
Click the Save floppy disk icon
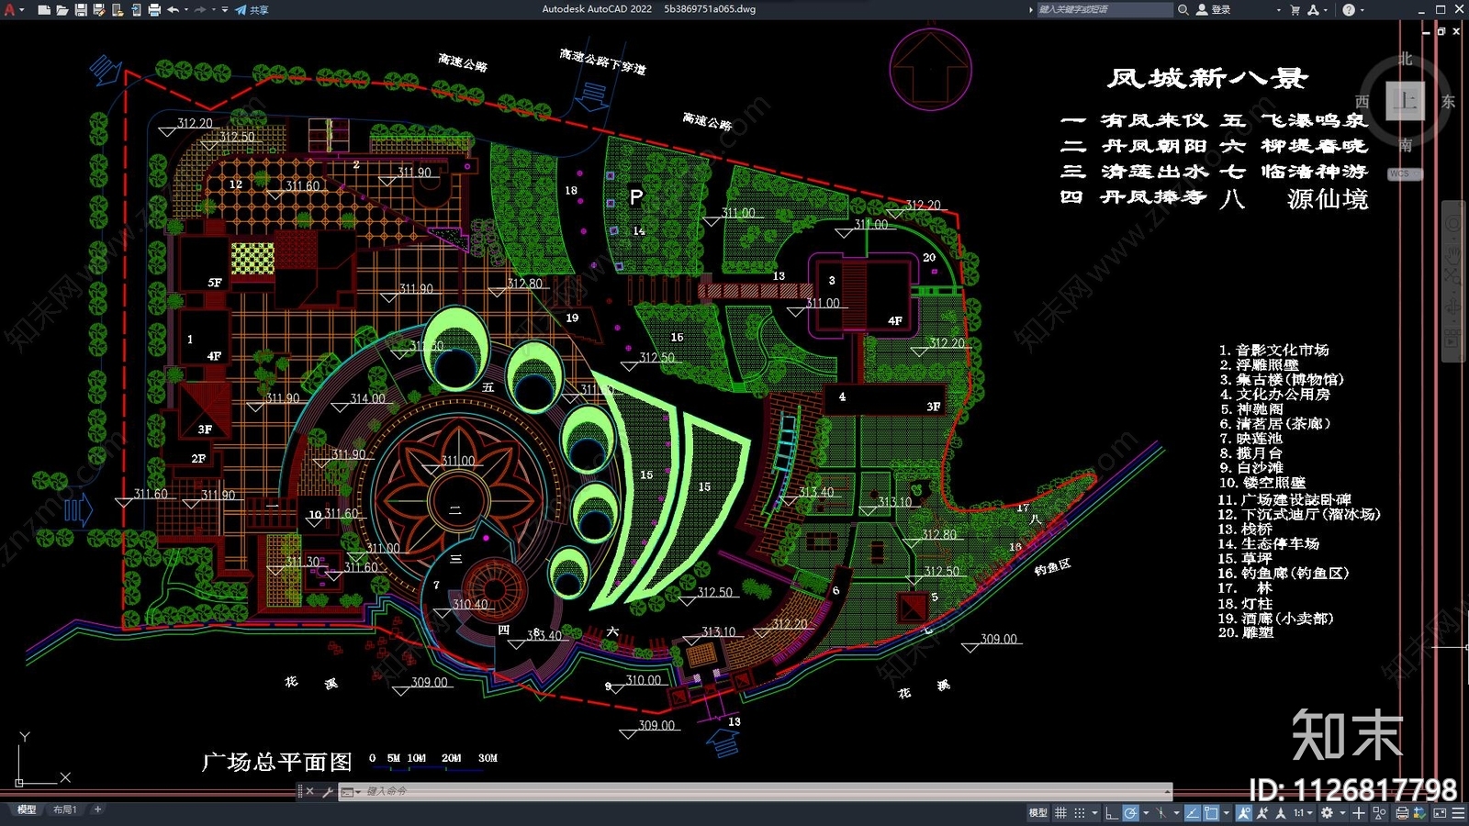click(x=81, y=10)
